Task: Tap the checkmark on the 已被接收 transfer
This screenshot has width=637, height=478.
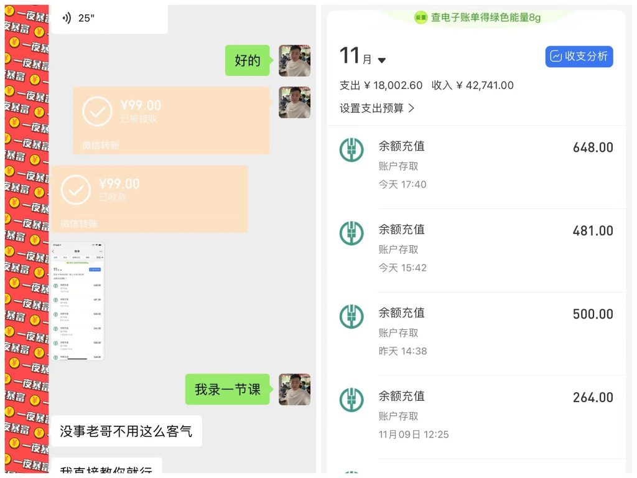Action: 97,111
